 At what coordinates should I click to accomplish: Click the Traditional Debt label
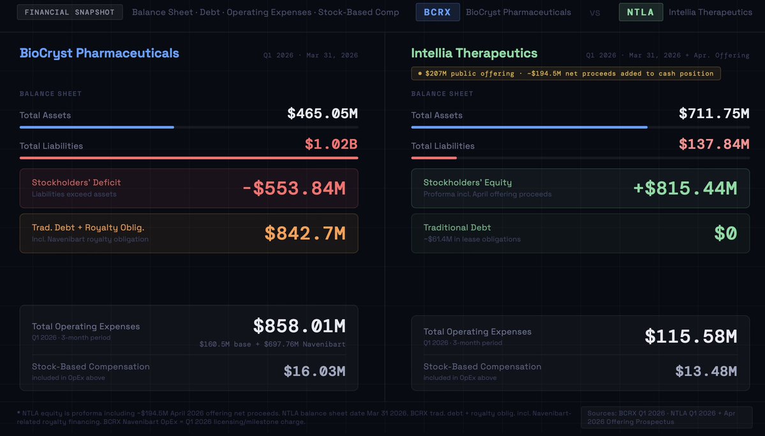pos(457,227)
